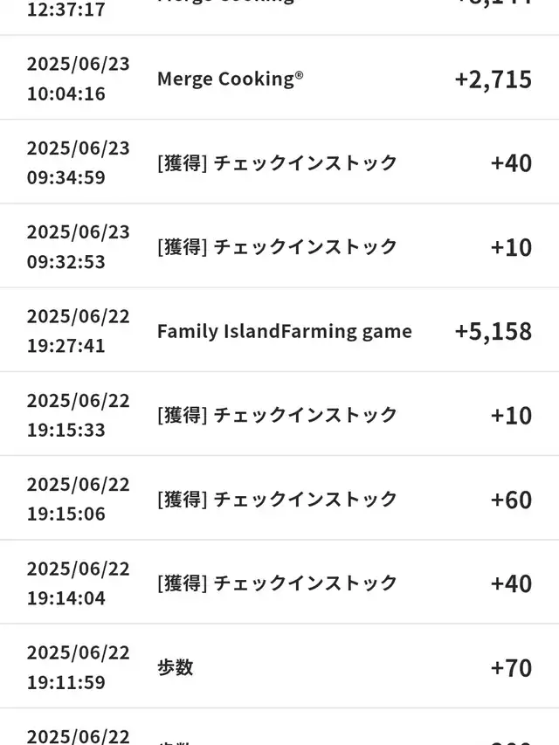Screen dimensions: 559x745
Task: Select the +5,158 points amount
Action: (x=493, y=331)
